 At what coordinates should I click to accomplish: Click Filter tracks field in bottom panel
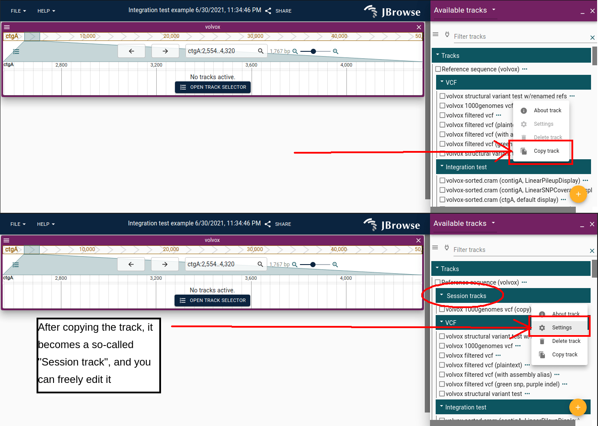pyautogui.click(x=519, y=250)
